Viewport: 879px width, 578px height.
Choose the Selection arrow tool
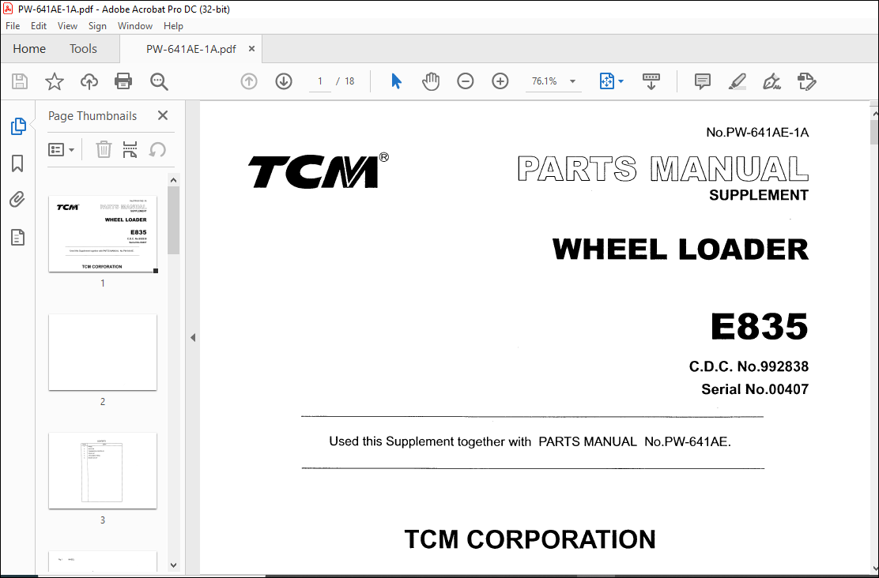click(x=396, y=81)
